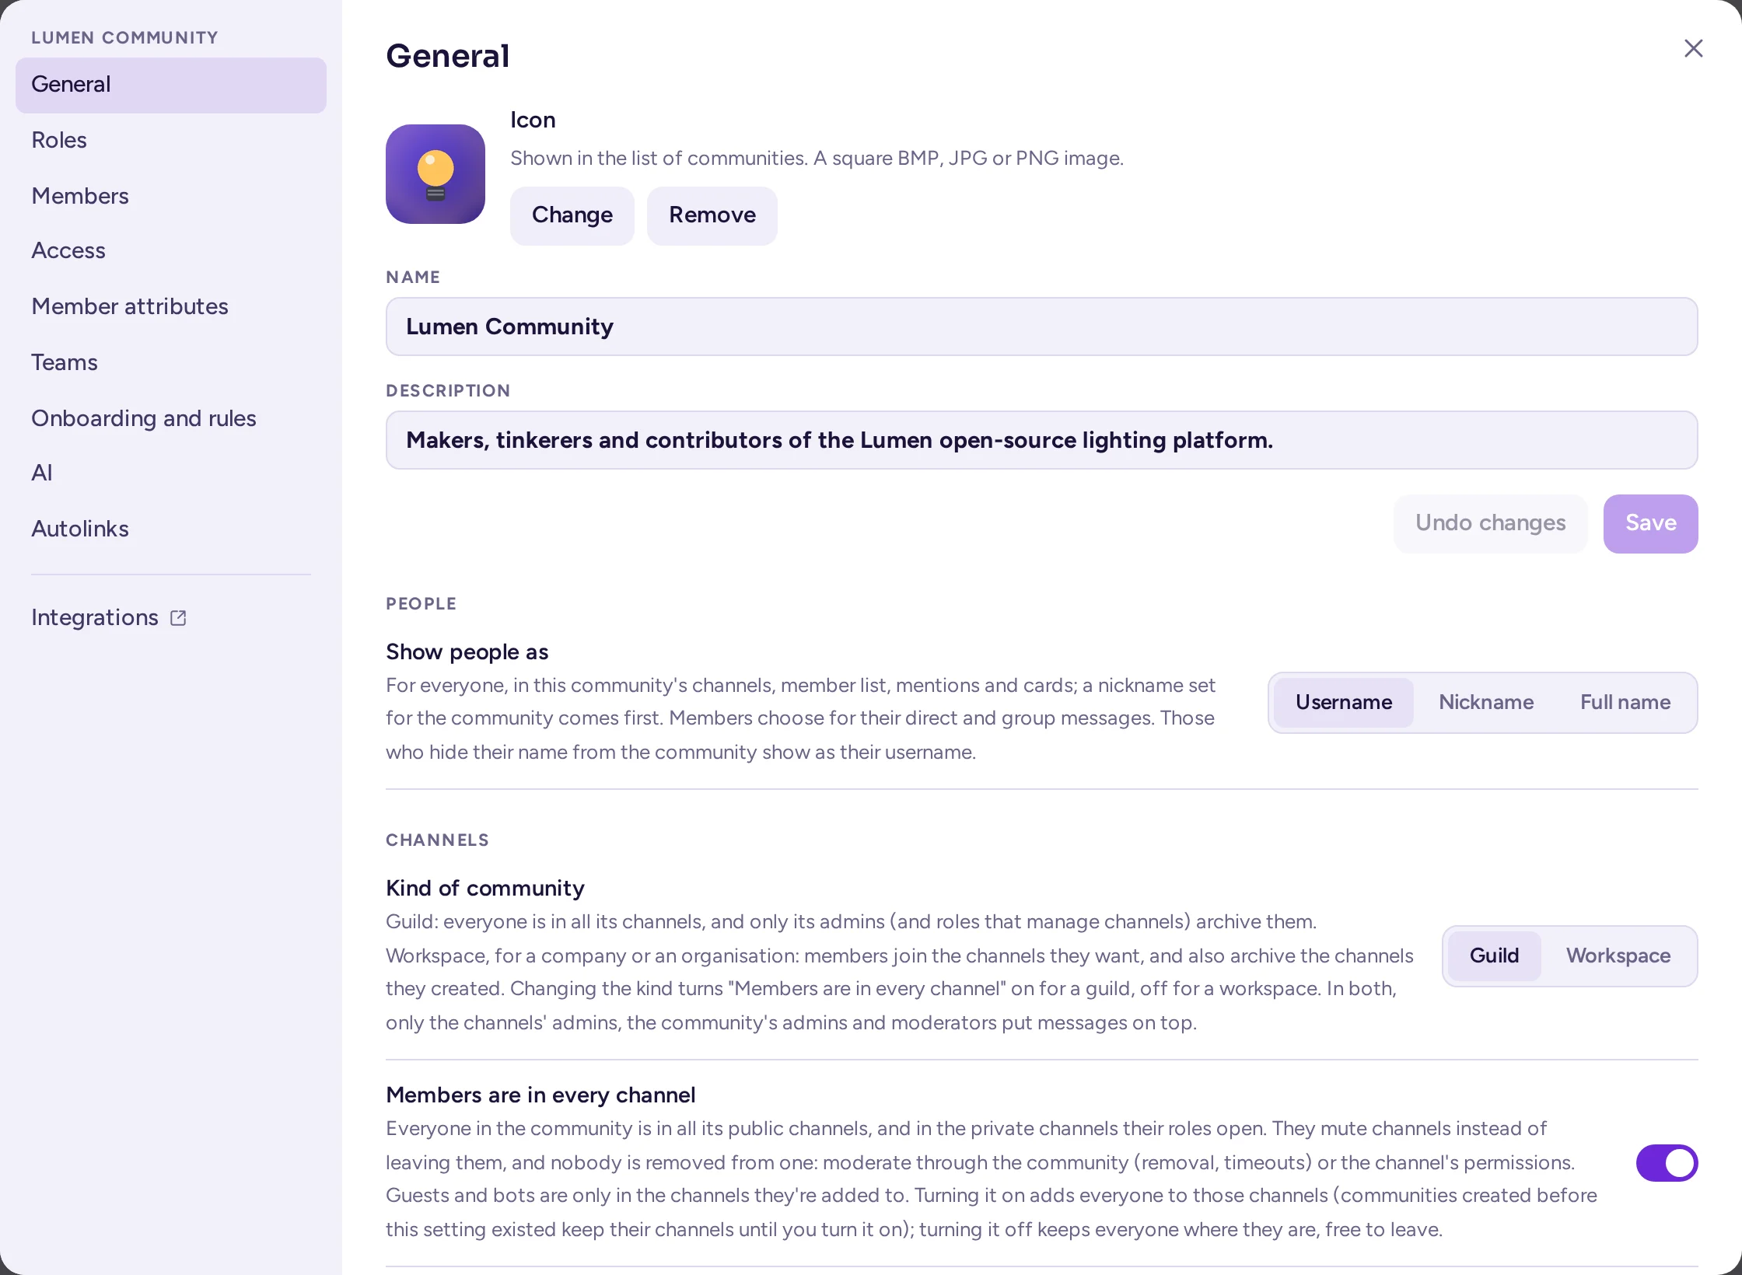
Task: Open General settings section
Action: (171, 85)
